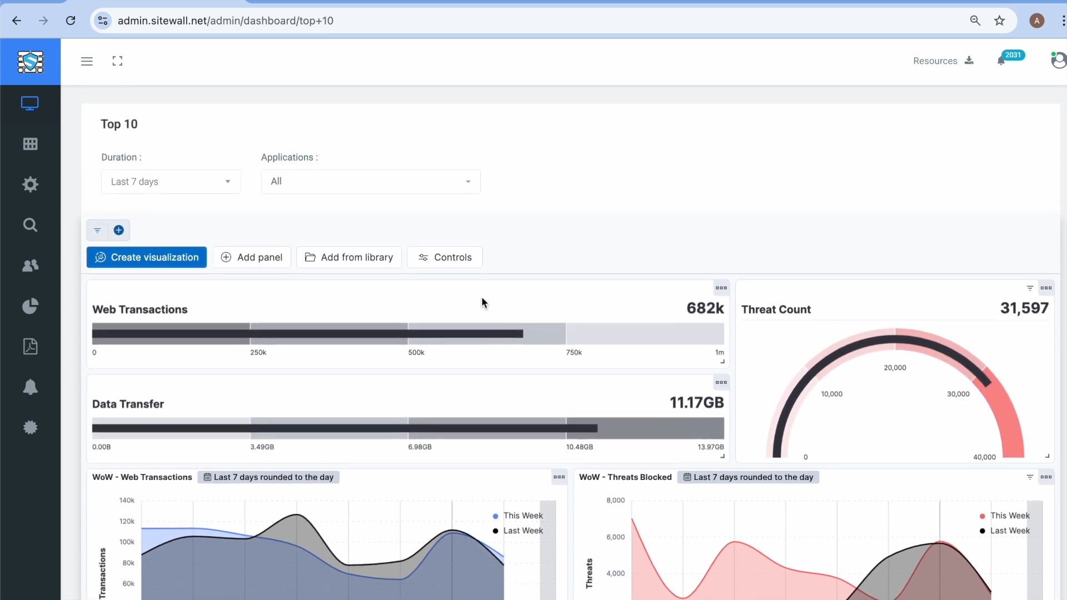The image size is (1067, 600).
Task: Click the Web Transactions panel resize handle
Action: [x=722, y=362]
